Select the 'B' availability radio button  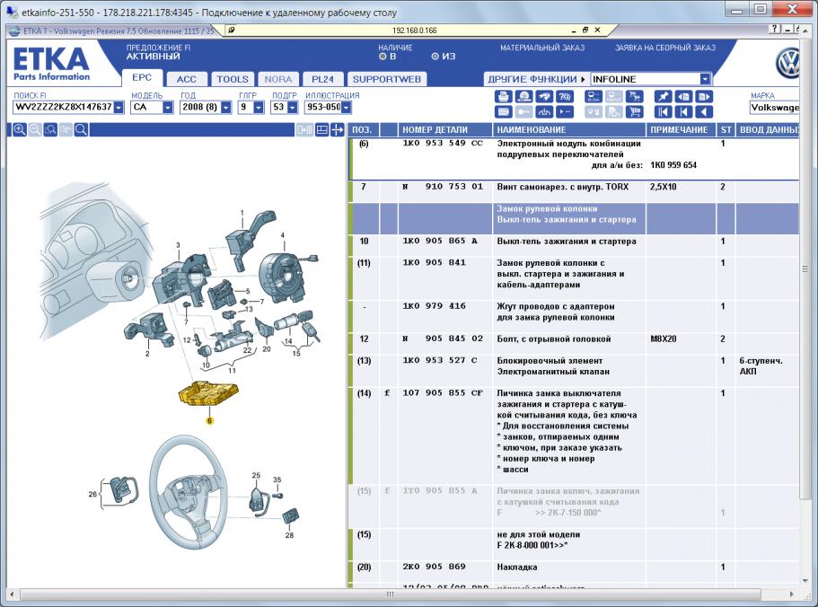383,57
